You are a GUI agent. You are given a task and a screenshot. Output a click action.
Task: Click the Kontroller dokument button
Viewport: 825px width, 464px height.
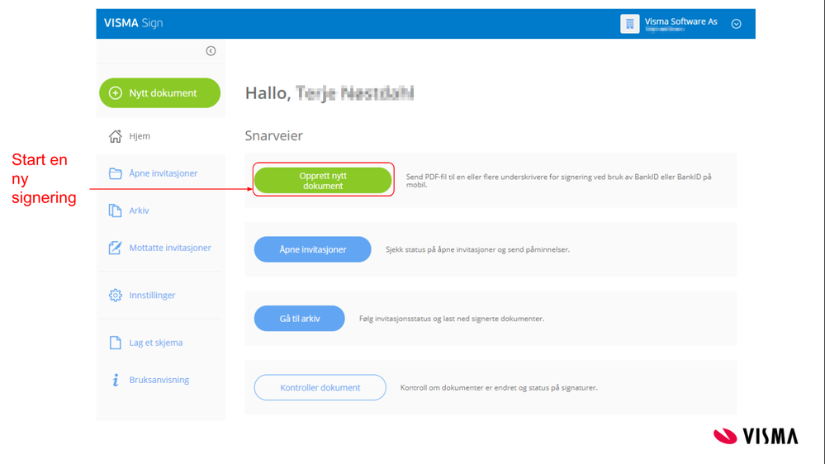click(x=320, y=388)
